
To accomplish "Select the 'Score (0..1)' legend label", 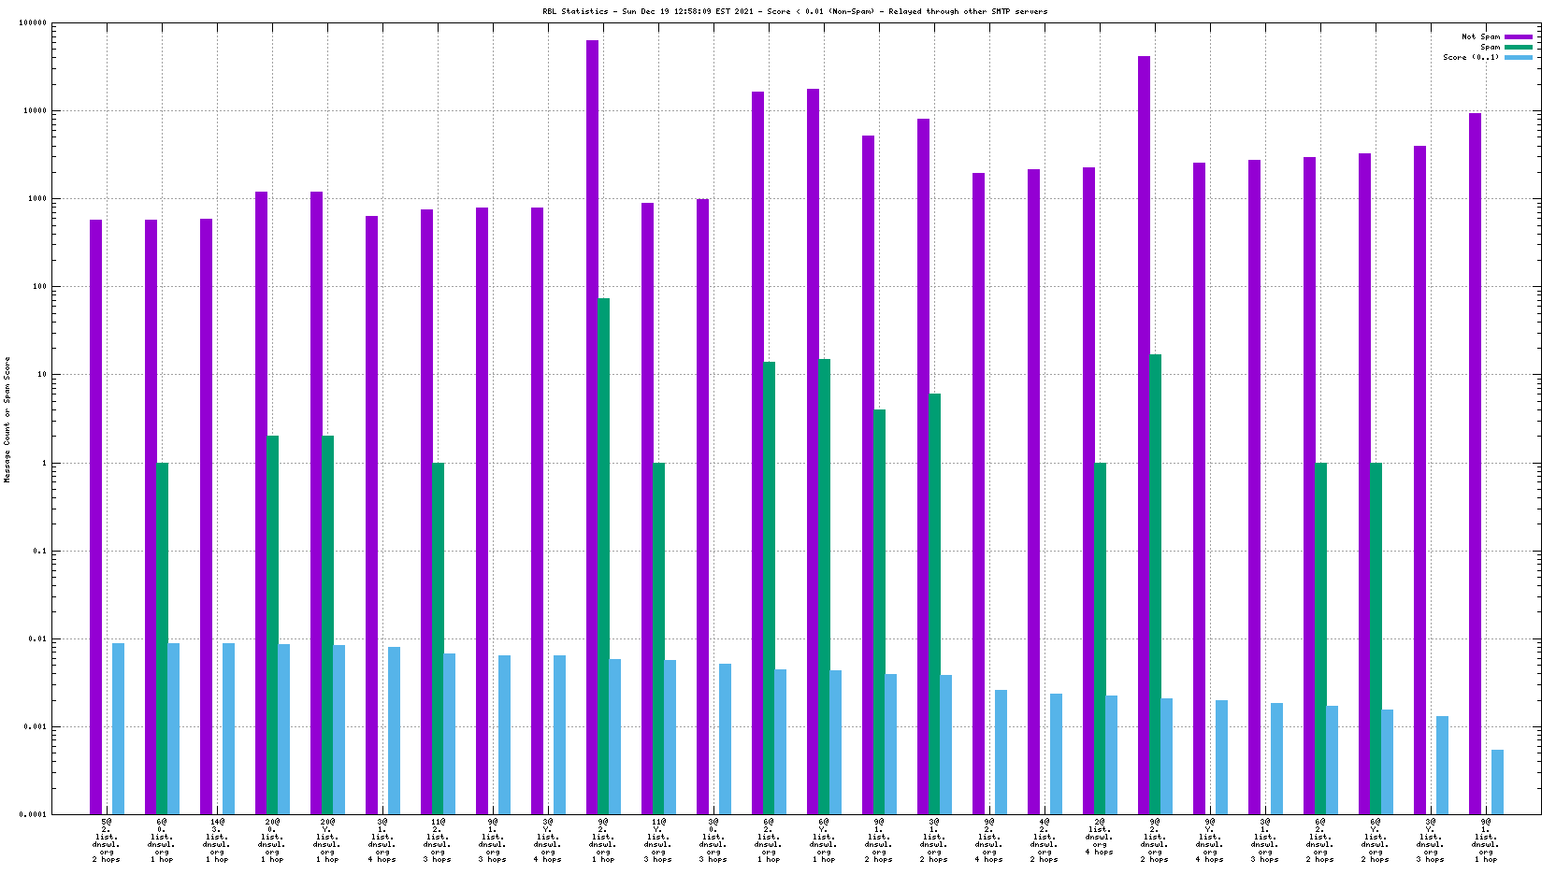I will [x=1470, y=57].
